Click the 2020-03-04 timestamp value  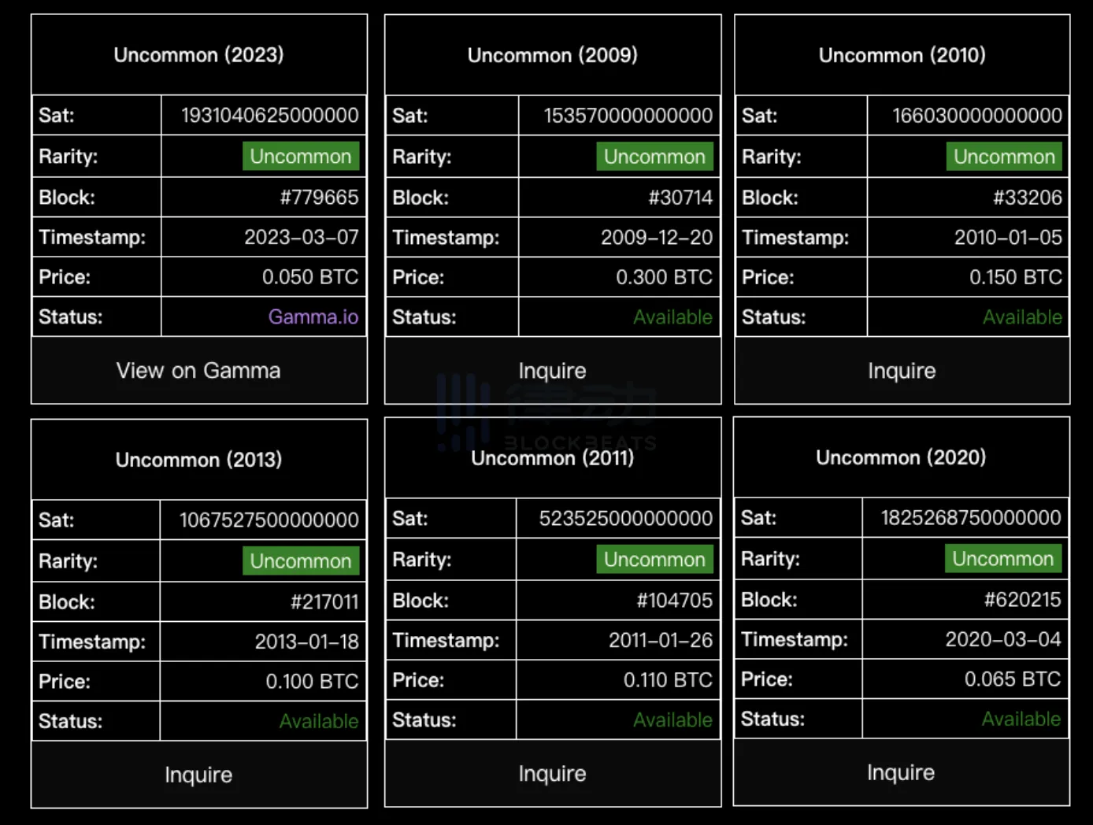pyautogui.click(x=1002, y=639)
